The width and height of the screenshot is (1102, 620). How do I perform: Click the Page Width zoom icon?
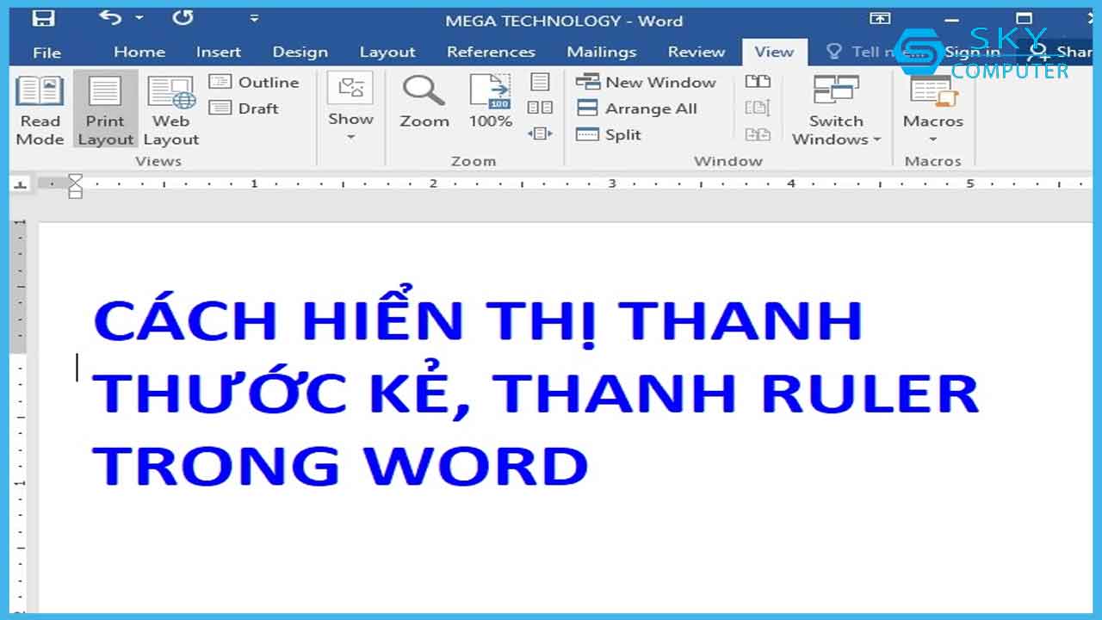point(540,133)
